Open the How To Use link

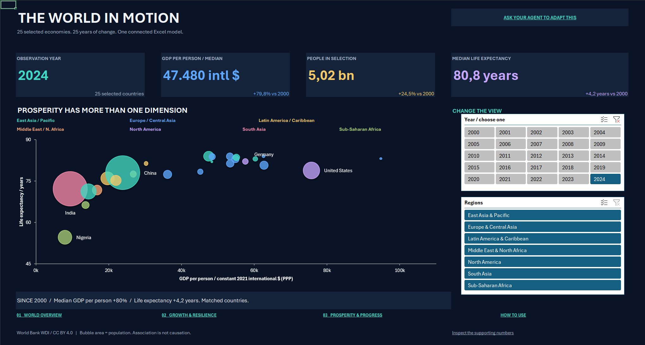click(x=513, y=315)
